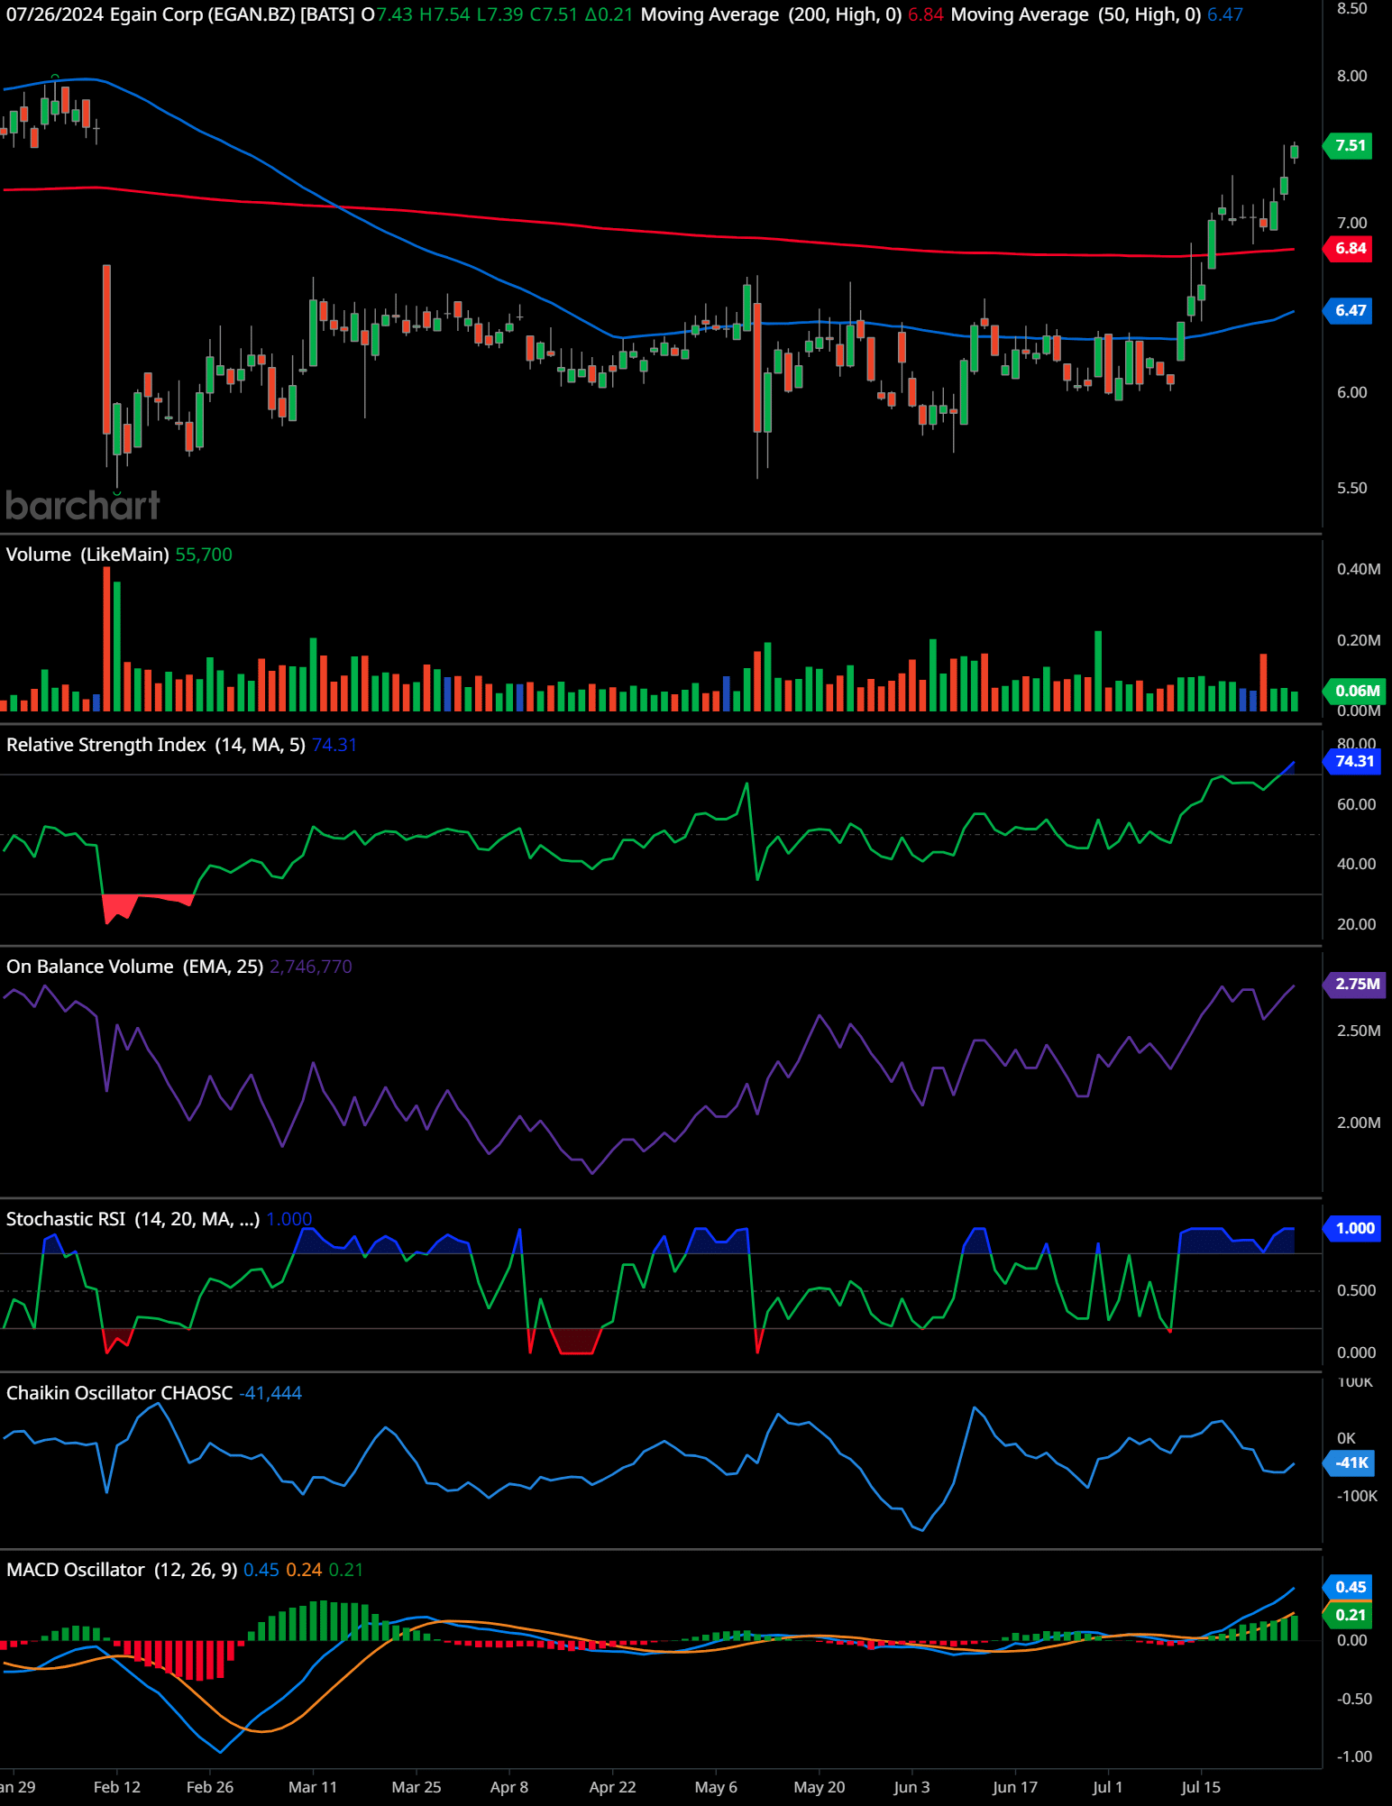Click the 0.06M volume value label

tap(1355, 692)
